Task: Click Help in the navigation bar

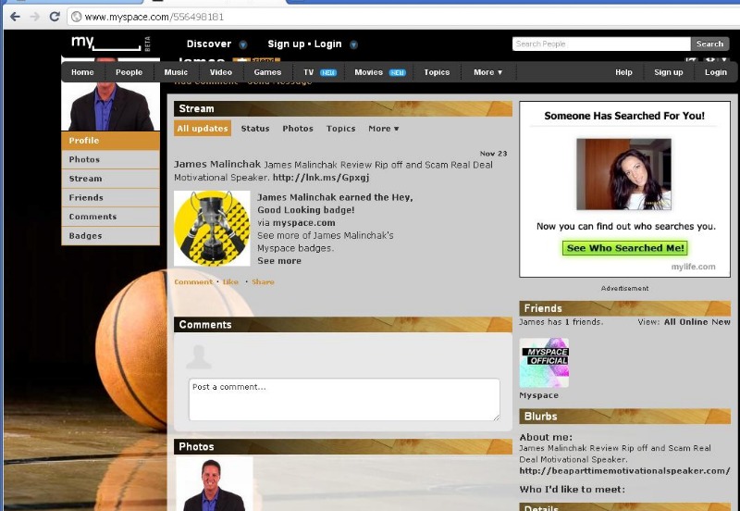Action: tap(623, 72)
